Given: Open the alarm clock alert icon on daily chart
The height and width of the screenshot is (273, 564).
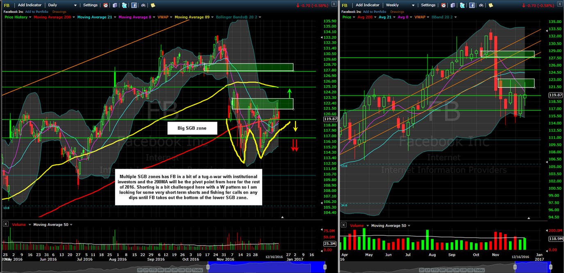Looking at the screenshot, I should coord(105,5).
